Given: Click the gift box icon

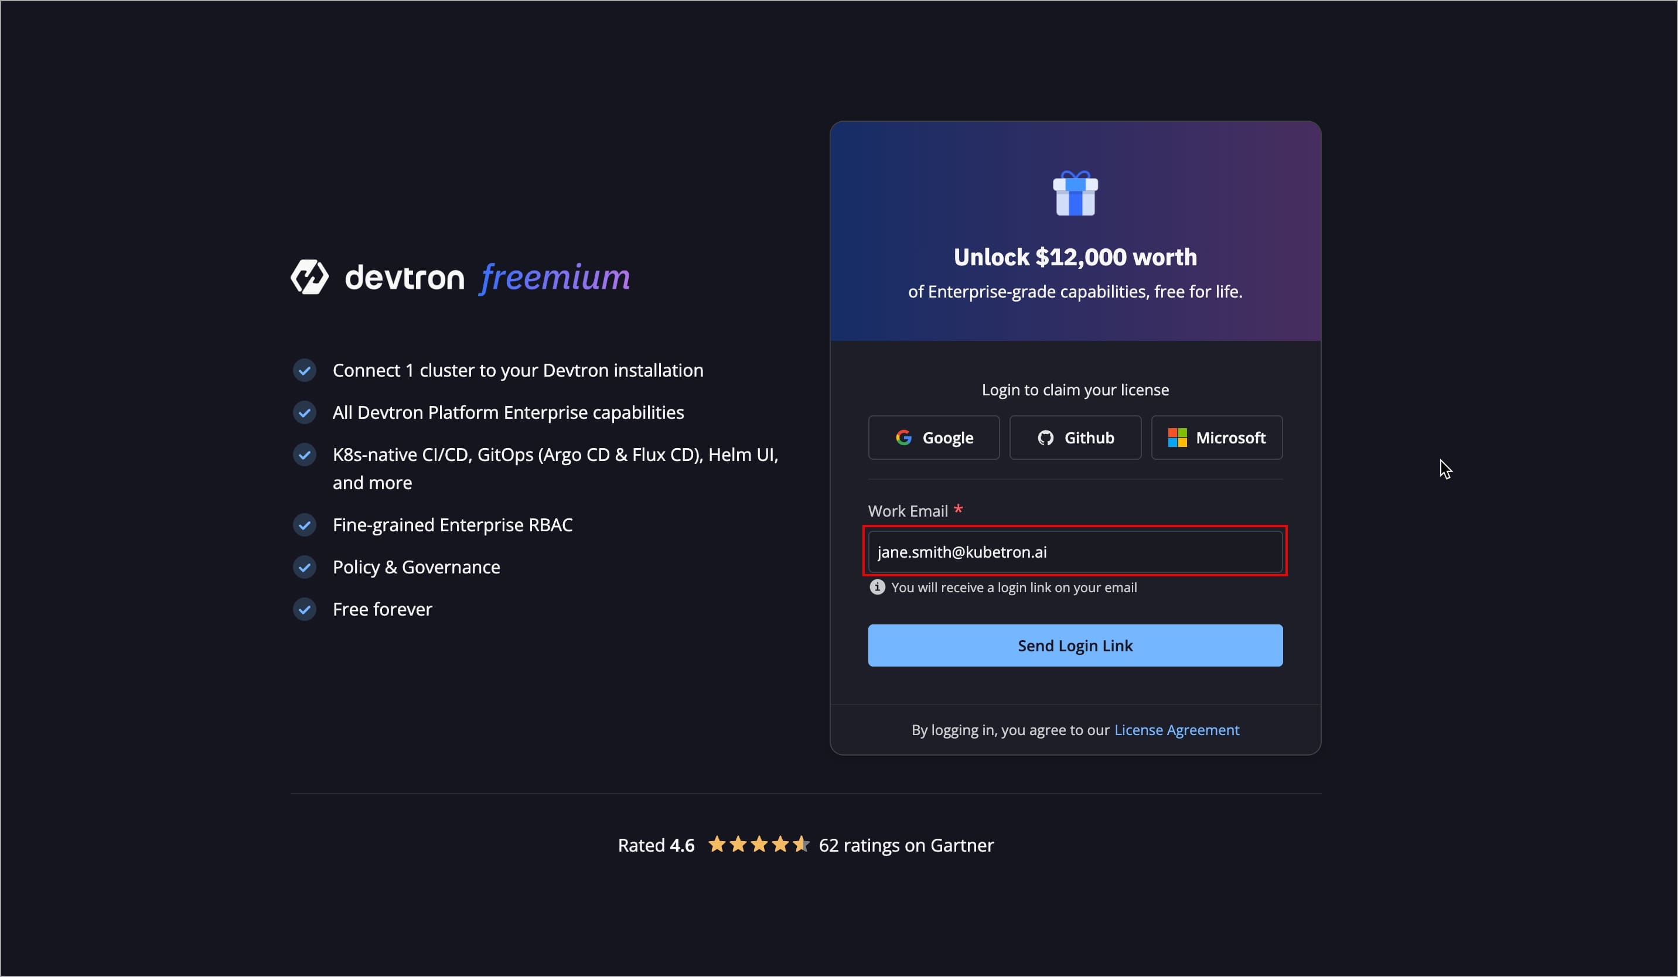Looking at the screenshot, I should coord(1075,194).
